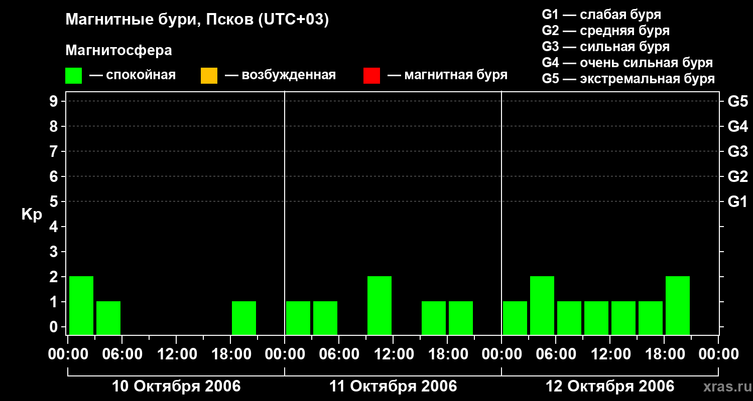The height and width of the screenshot is (401, 753).
Task: Click the '— спокойная' legend label
Action: (x=133, y=76)
